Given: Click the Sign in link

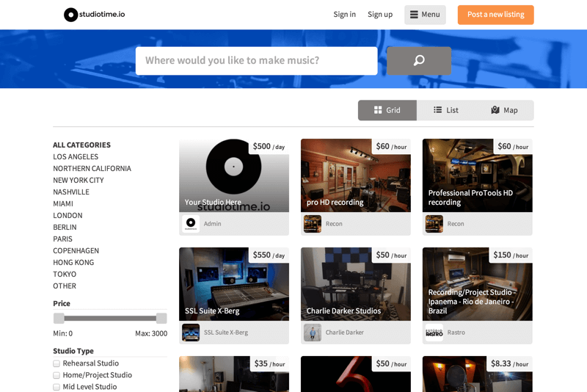Looking at the screenshot, I should (344, 15).
